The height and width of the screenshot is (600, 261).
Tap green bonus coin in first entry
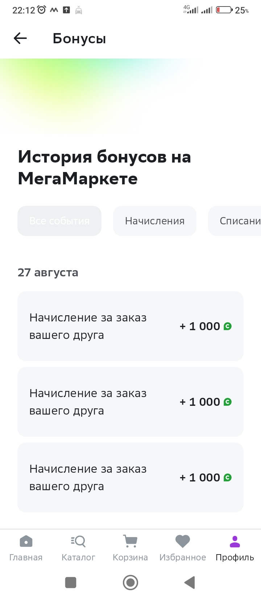click(x=228, y=326)
